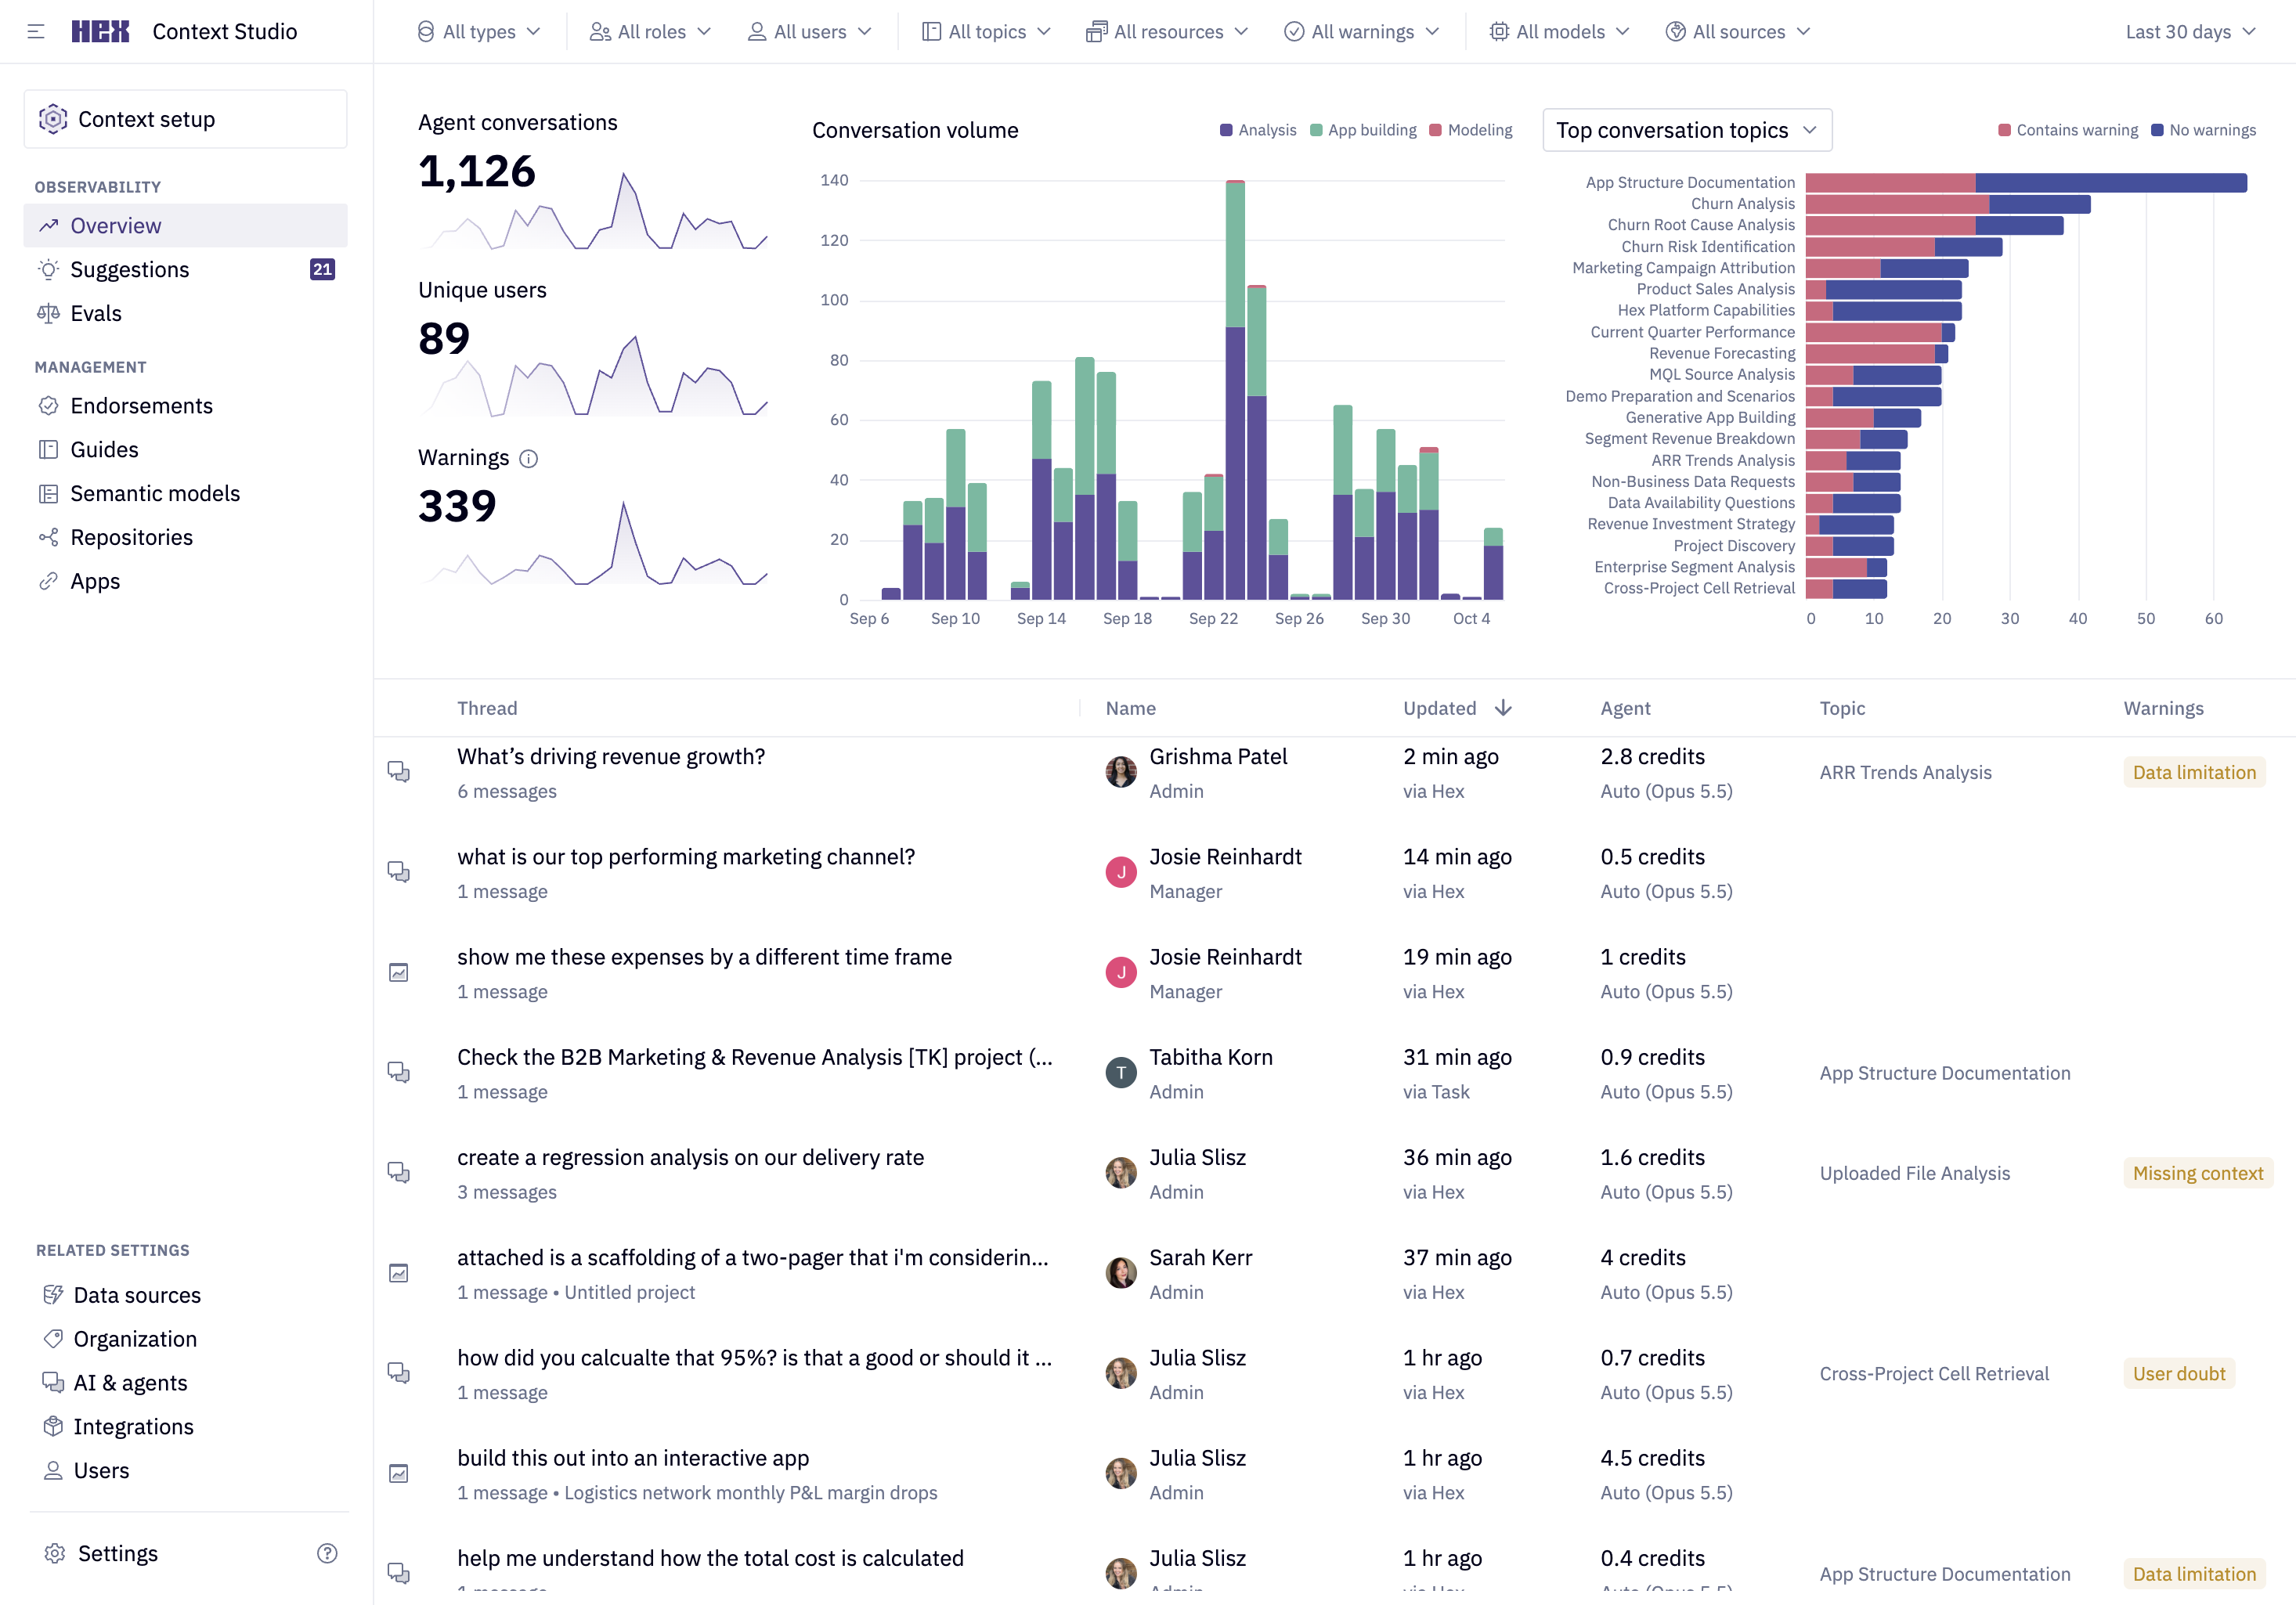Screen dimensions: 2296x1605
Task: Change the Last 30 days range
Action: [2190, 31]
